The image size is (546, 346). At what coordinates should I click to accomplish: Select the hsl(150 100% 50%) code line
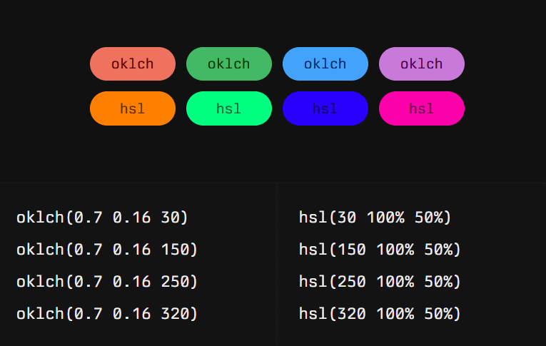380,249
